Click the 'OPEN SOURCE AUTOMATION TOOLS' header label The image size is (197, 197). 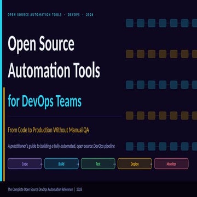coord(34,15)
